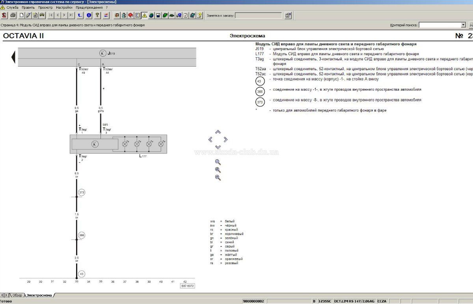Click ground point circle 366
The width and height of the screenshot is (473, 304).
pyautogui.click(x=82, y=235)
